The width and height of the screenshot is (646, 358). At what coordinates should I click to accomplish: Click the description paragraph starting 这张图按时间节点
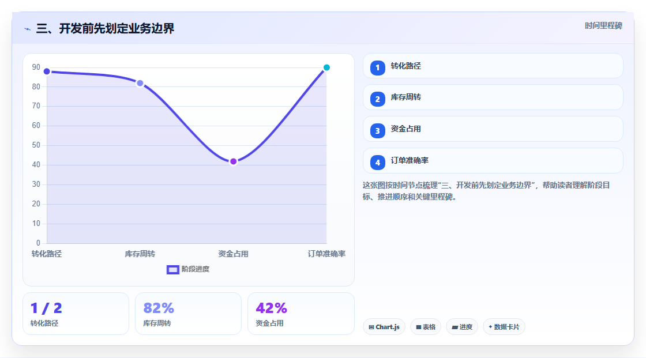(x=486, y=191)
